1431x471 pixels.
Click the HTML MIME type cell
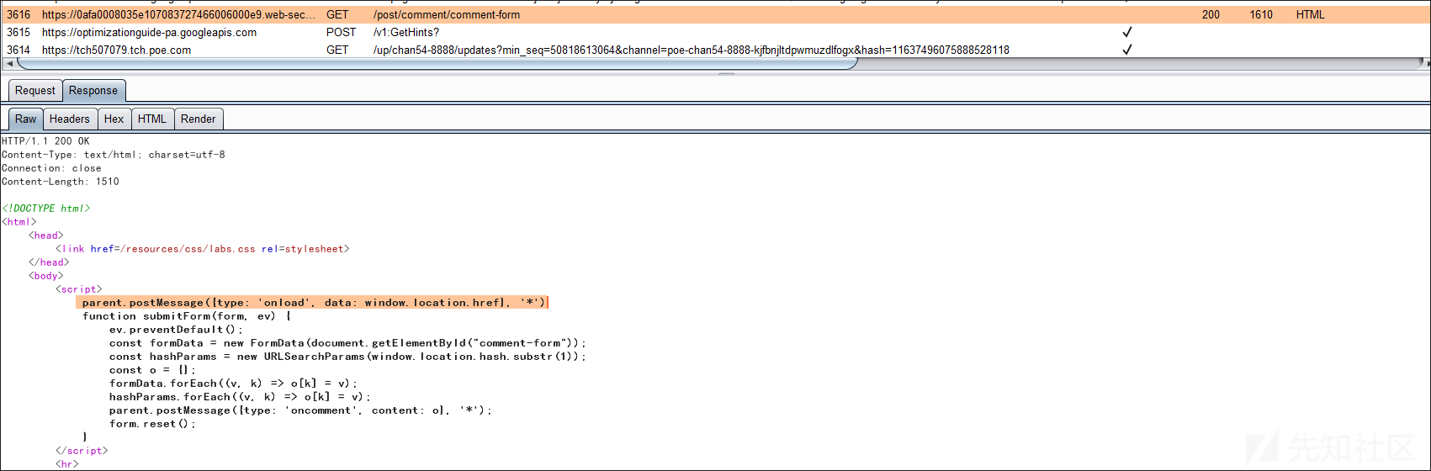tap(1310, 14)
